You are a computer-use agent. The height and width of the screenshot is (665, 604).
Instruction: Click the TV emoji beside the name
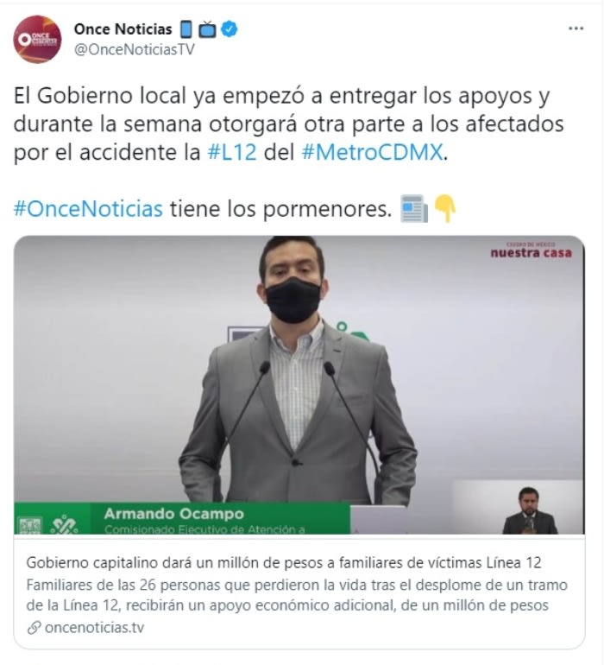[207, 29]
